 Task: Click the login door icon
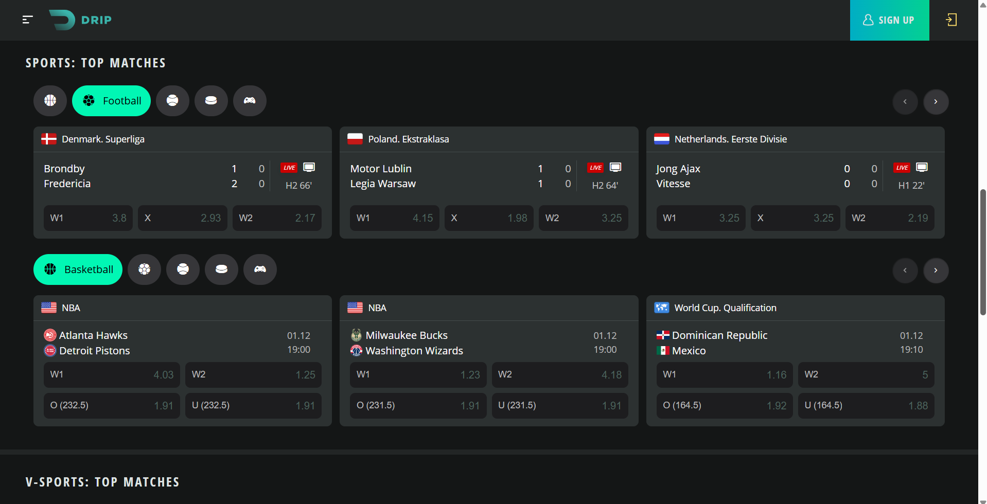click(951, 20)
